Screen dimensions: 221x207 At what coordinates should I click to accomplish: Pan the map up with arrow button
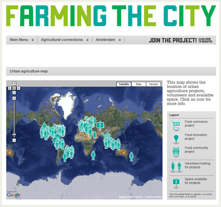[14, 84]
